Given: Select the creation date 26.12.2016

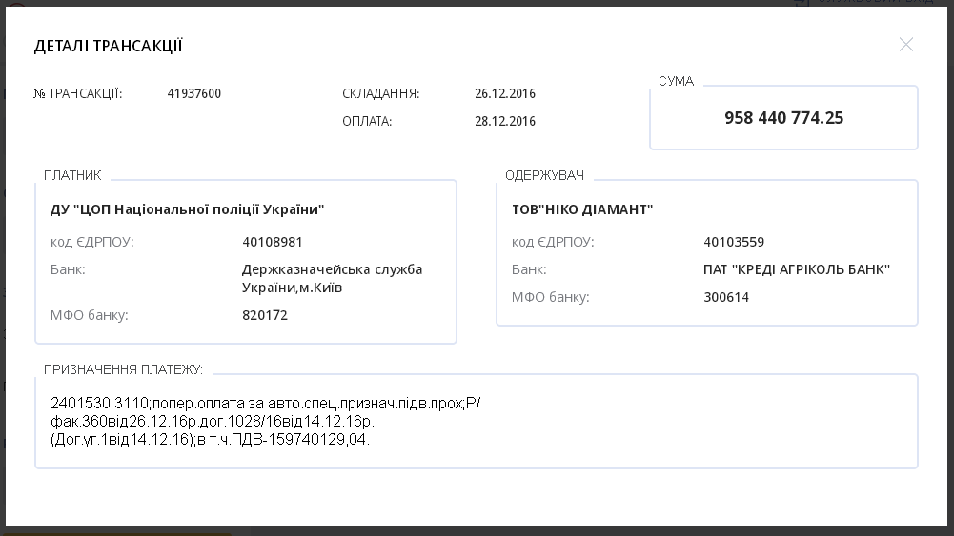Looking at the screenshot, I should [x=505, y=94].
